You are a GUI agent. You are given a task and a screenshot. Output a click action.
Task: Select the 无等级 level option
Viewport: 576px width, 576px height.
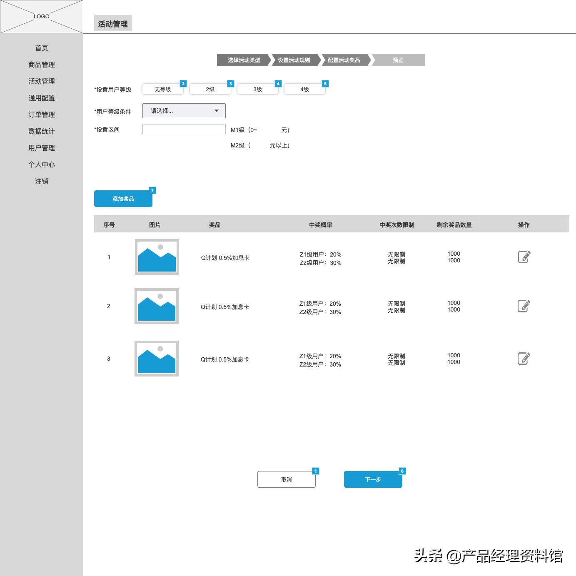[162, 89]
